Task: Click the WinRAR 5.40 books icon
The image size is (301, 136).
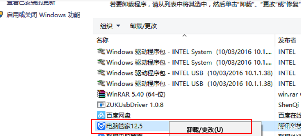Action: pyautogui.click(x=101, y=94)
